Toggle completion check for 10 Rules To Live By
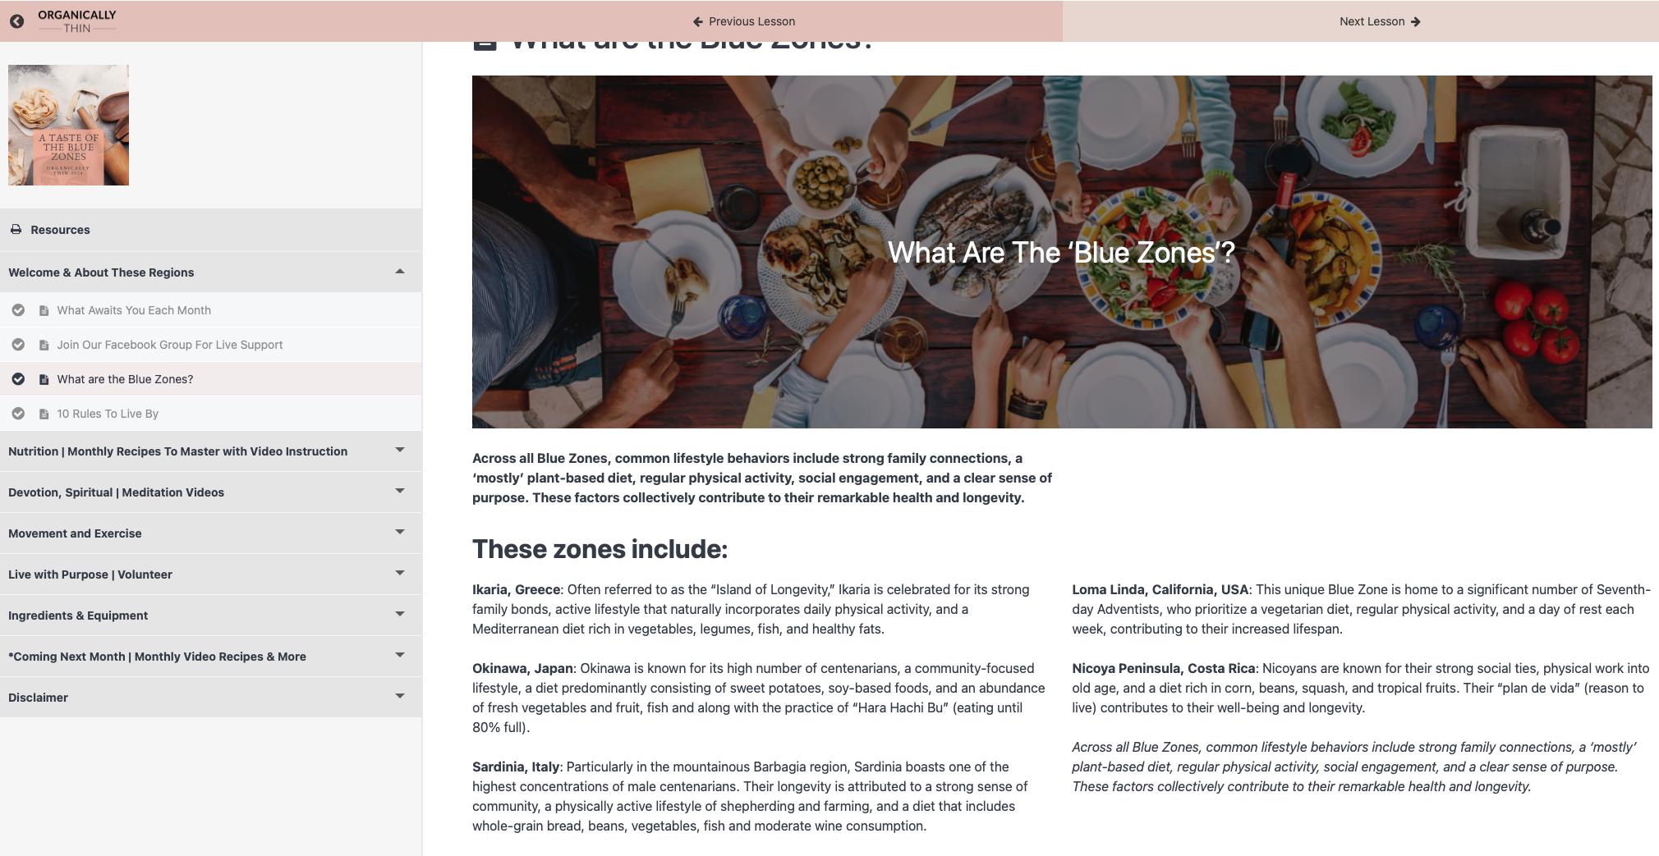This screenshot has width=1659, height=856. [18, 414]
